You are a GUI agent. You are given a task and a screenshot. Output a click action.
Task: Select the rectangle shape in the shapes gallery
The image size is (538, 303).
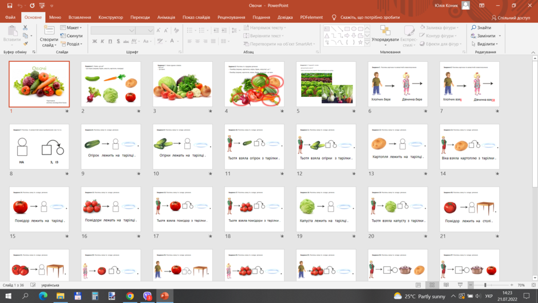[347, 29]
